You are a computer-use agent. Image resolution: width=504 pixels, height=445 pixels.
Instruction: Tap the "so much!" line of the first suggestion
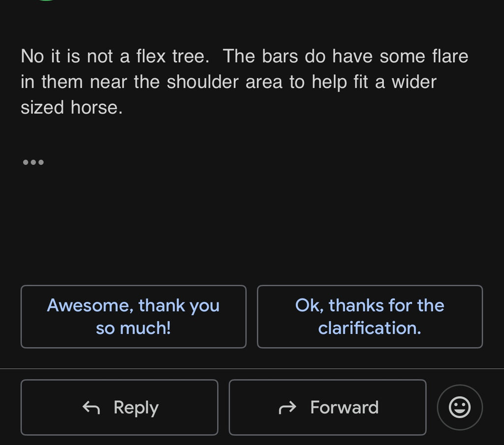pyautogui.click(x=133, y=328)
